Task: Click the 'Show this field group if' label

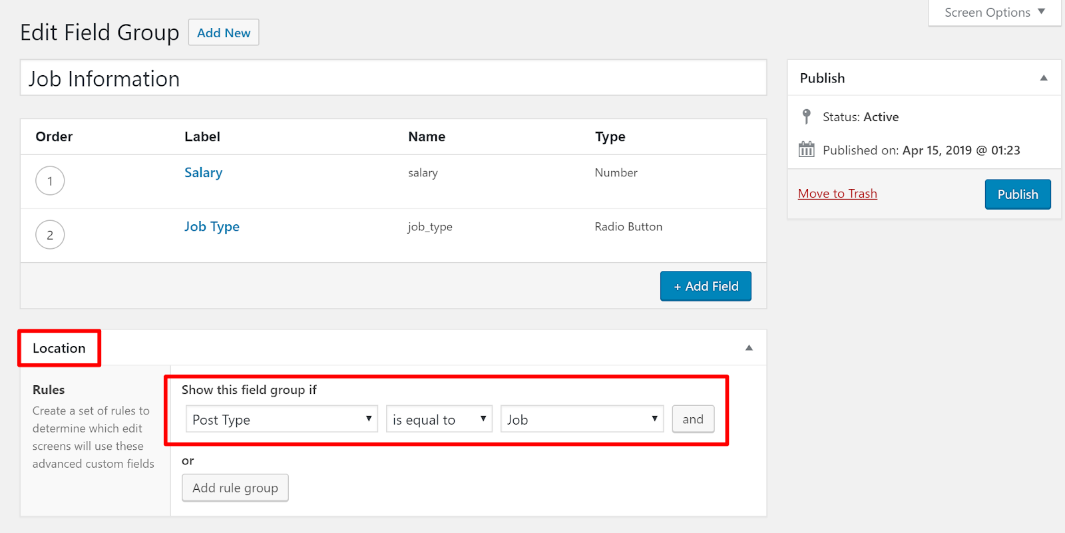Action: click(x=249, y=390)
